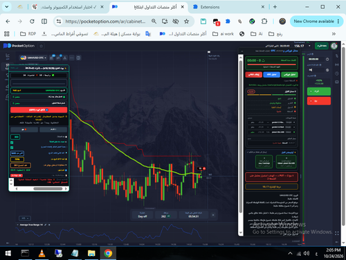This screenshot has width=346, height=260.
Task: Click the fullscreen icon at bottom right of page
Action: tap(337, 233)
